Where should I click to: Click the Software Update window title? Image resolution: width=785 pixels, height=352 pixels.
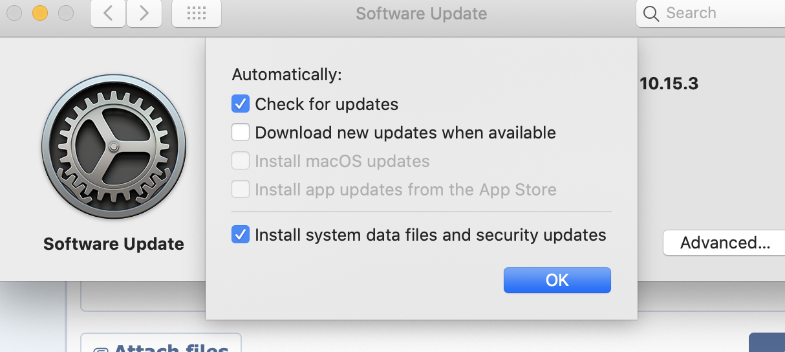422,13
